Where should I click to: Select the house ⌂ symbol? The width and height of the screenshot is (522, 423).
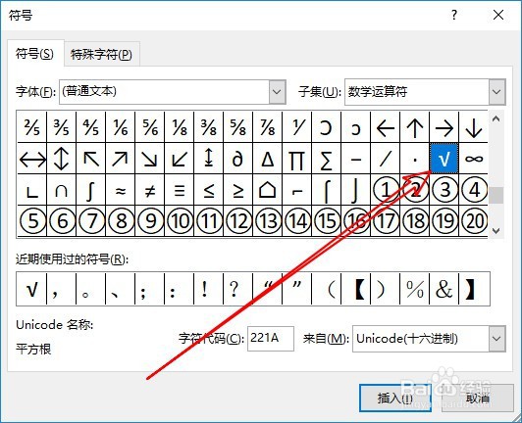(267, 190)
